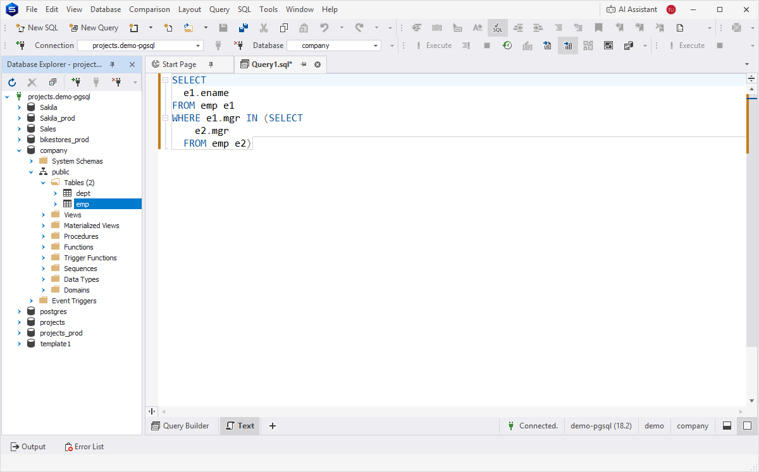Image resolution: width=759 pixels, height=472 pixels.
Task: Pin the Query1.sql tab
Action: coord(304,64)
